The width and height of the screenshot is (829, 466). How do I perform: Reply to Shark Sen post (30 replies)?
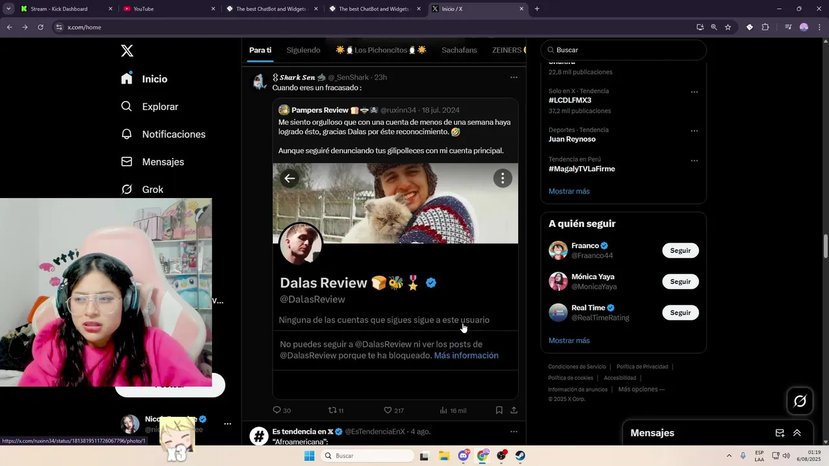point(282,410)
